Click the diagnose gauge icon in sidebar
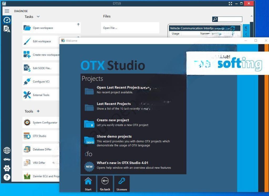Viewport: 269px width, 196px height. click(x=7, y=20)
